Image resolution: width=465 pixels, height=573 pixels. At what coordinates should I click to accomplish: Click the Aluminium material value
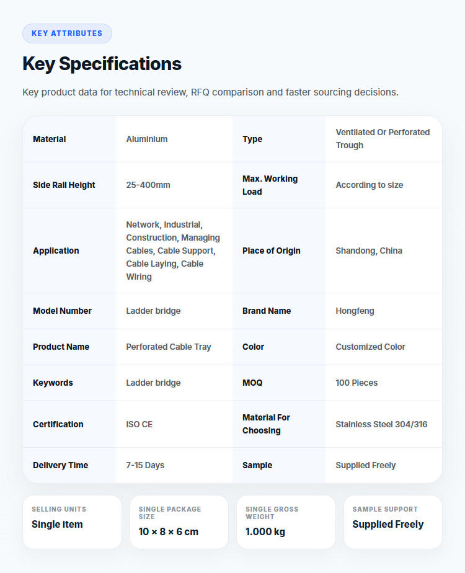[x=147, y=139]
